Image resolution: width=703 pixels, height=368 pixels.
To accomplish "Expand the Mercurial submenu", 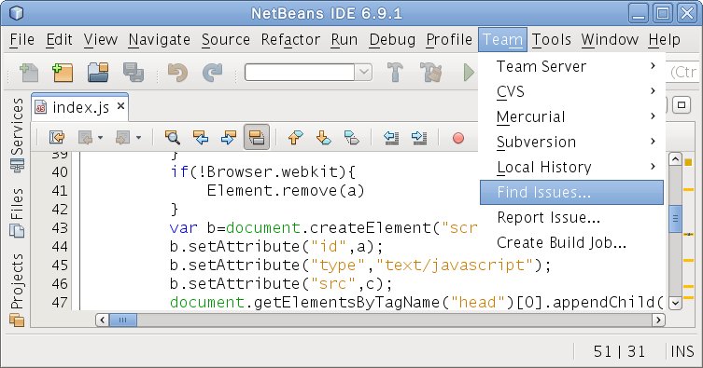I will click(571, 116).
